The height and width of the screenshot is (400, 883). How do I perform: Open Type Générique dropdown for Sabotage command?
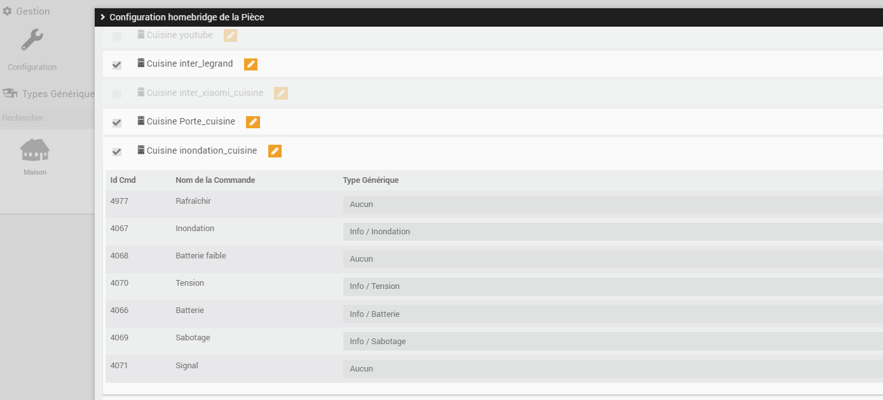613,342
